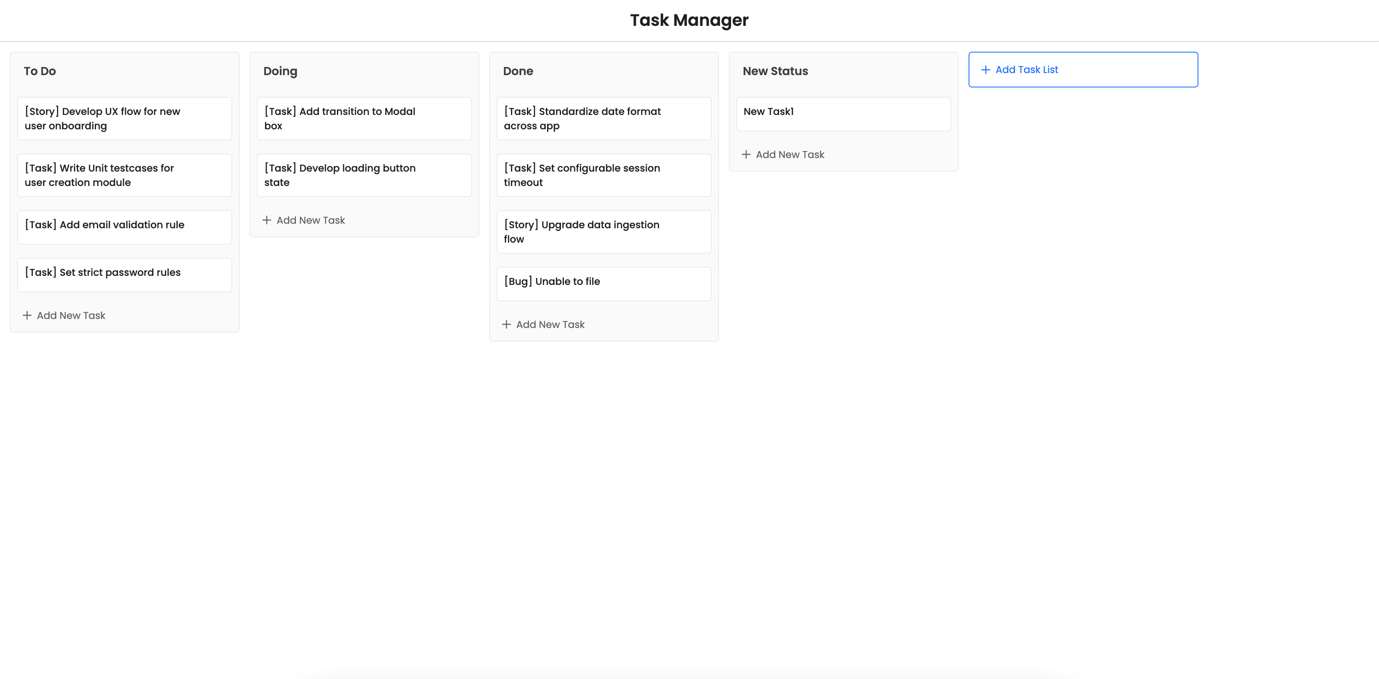This screenshot has height=679, width=1379.
Task: Click the plus icon in New Status column
Action: [746, 154]
